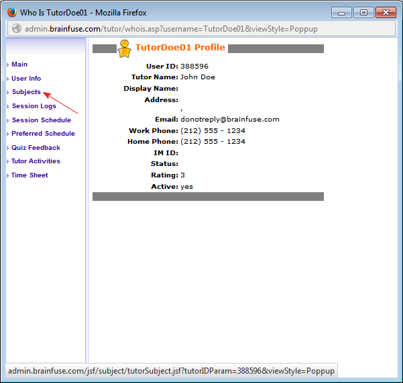Open the Main sidebar link
The width and height of the screenshot is (403, 383).
tap(19, 65)
